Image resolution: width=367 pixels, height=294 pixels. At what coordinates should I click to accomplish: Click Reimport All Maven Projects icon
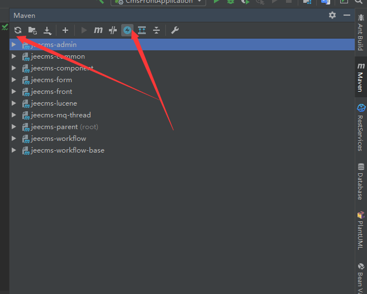point(18,30)
